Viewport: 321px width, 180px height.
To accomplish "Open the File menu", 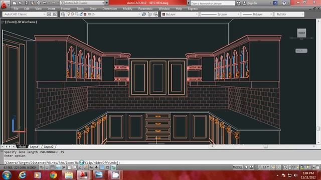I will tap(16, 9).
